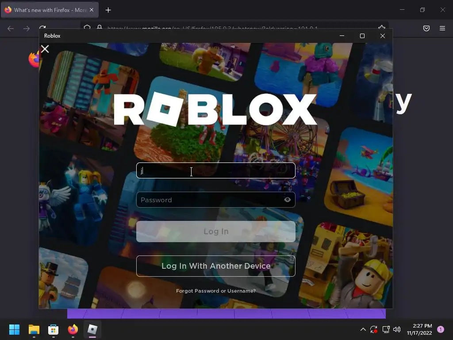The image size is (453, 340).
Task: Click the Log In button
Action: 215,231
